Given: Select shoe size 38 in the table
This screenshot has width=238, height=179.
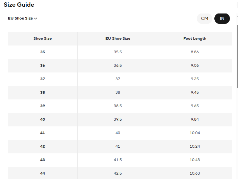Looking at the screenshot, I should point(43,92).
